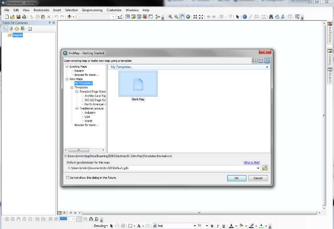The height and width of the screenshot is (229, 334).
Task: Open the Search side tab
Action: (330, 76)
